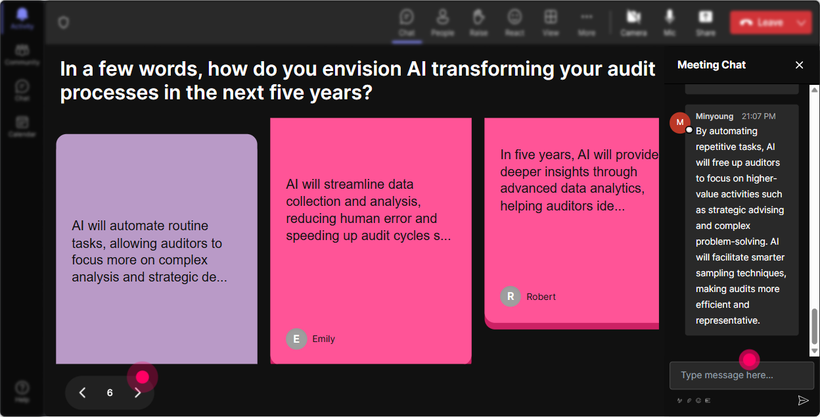
Task: Open the React emoji menu
Action: click(x=514, y=22)
